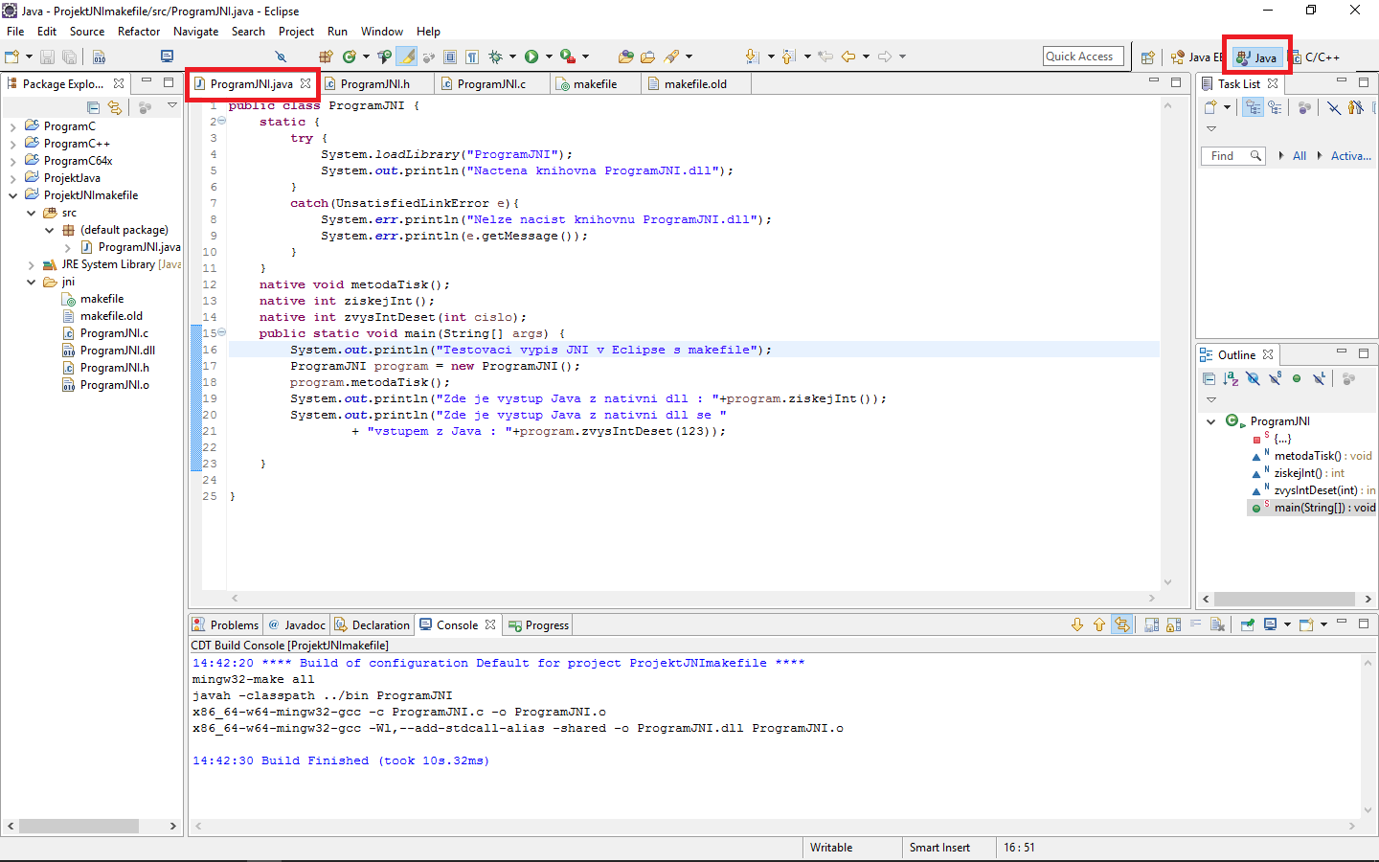The width and height of the screenshot is (1379, 862).
Task: Click the Activated filter in Task List
Action: (1348, 155)
